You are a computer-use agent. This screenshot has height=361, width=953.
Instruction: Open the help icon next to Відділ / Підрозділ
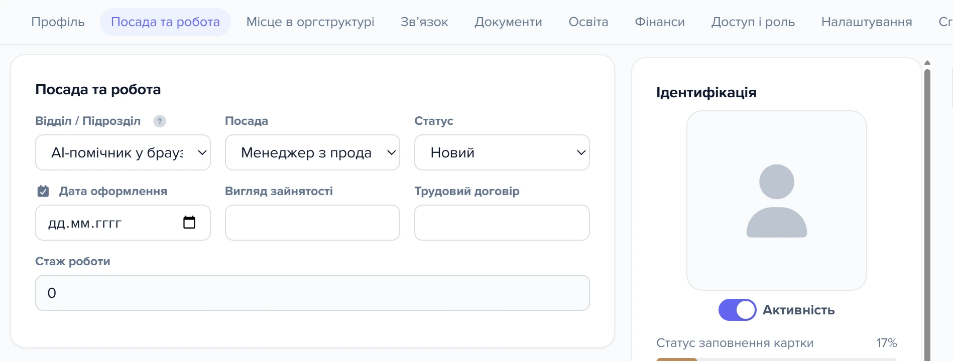pos(160,121)
